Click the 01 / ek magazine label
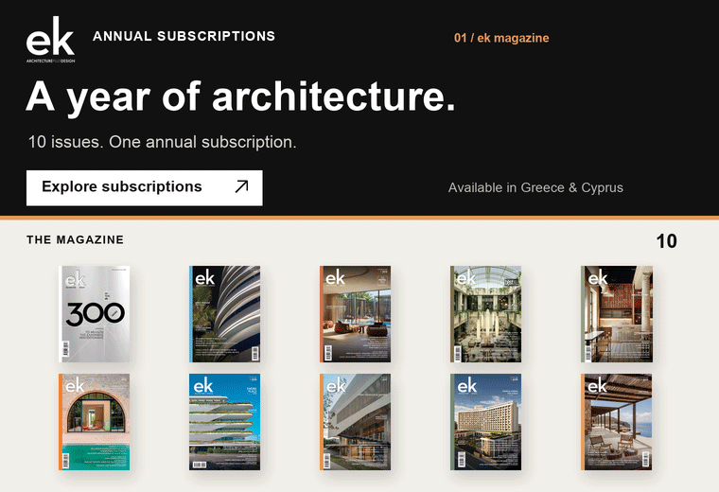719x492 pixels. pyautogui.click(x=501, y=38)
